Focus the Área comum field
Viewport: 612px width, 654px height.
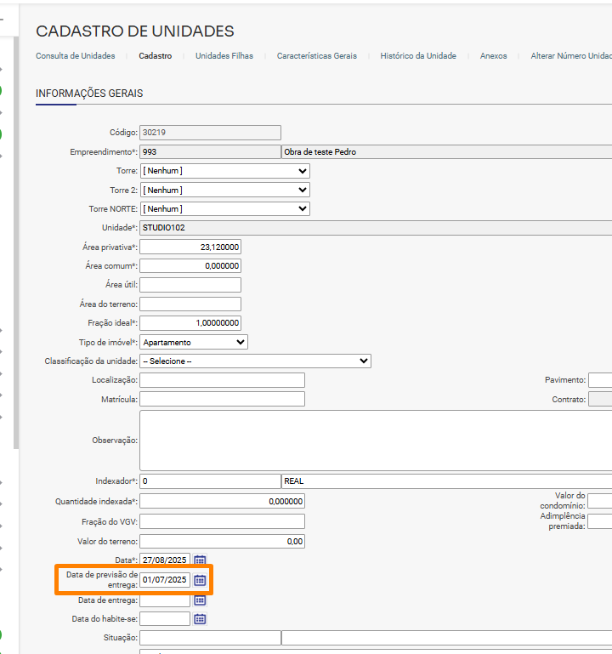point(190,265)
